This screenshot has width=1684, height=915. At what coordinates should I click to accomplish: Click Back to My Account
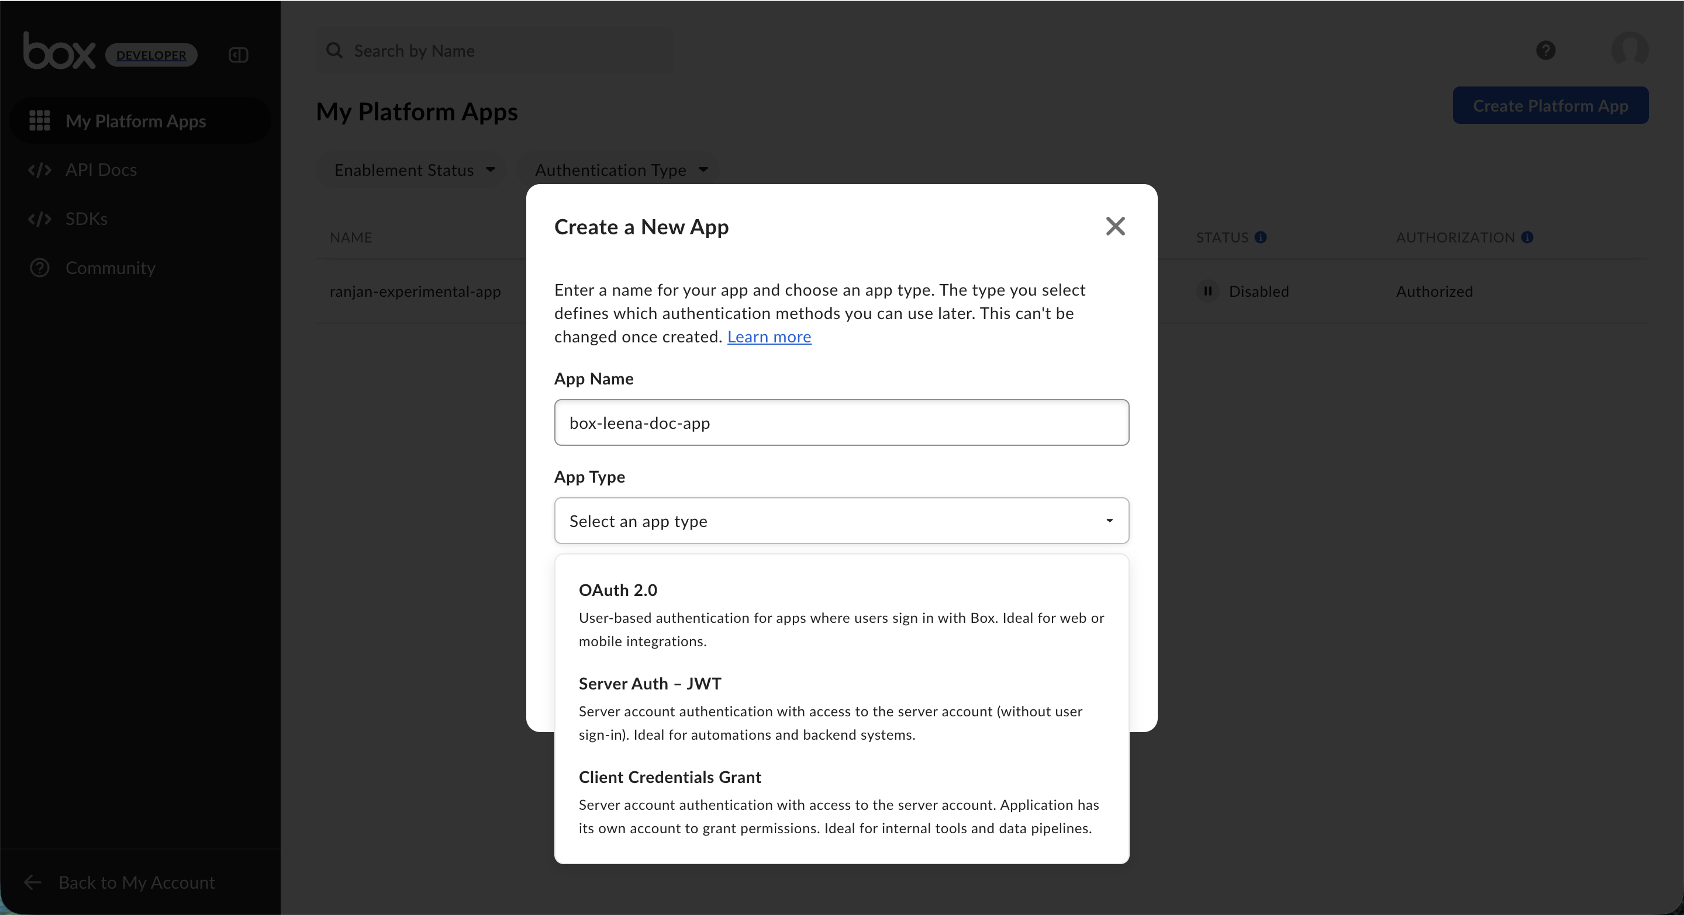pyautogui.click(x=136, y=882)
